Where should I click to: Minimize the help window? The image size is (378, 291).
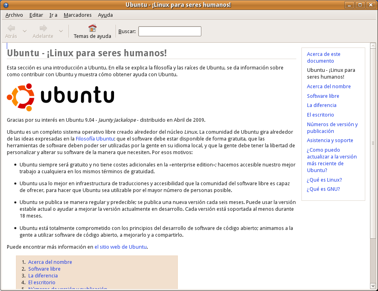[349, 5]
